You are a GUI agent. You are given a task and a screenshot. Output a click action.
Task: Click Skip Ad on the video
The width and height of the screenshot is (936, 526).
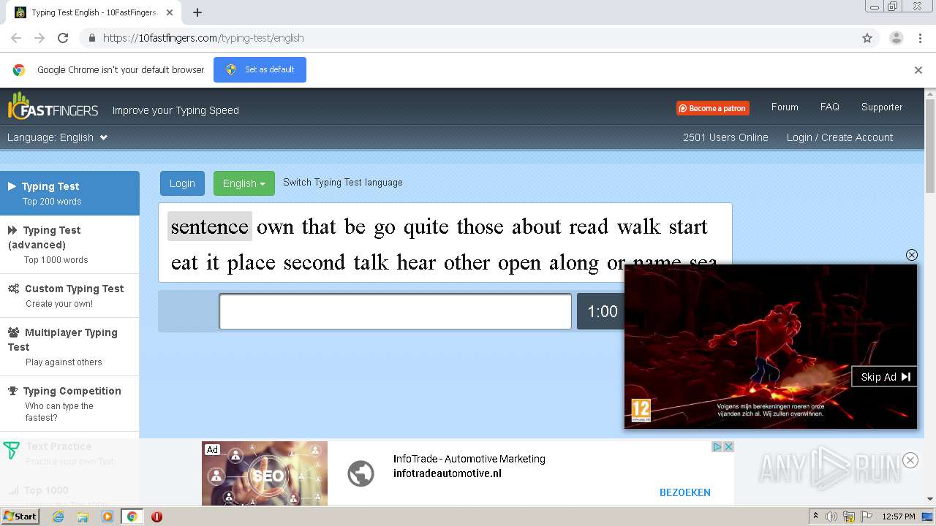(x=885, y=377)
